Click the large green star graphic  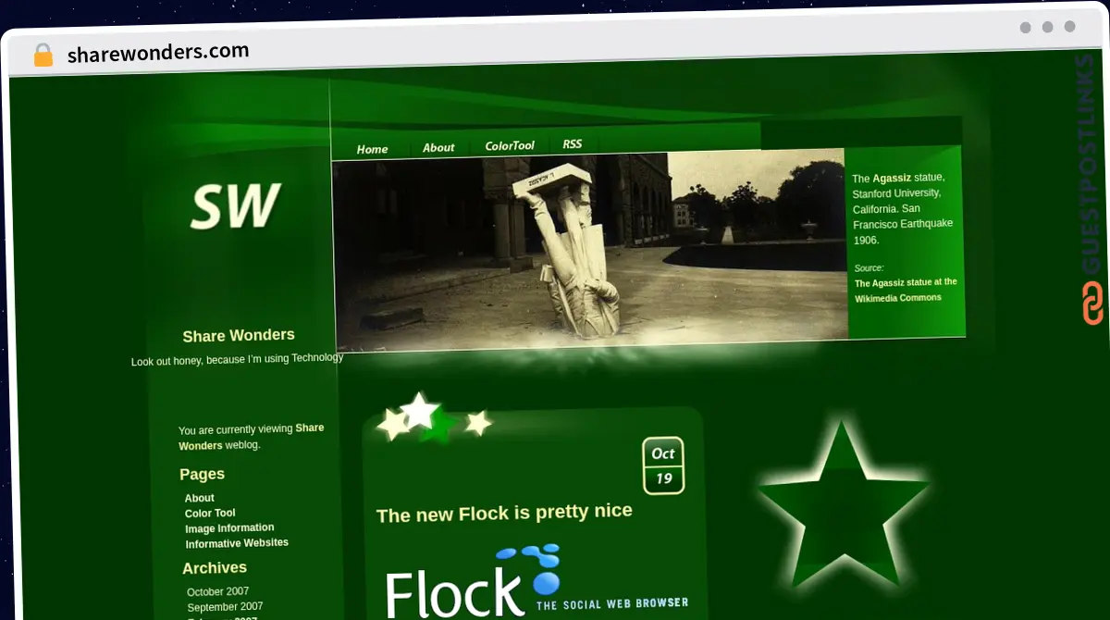tap(843, 504)
